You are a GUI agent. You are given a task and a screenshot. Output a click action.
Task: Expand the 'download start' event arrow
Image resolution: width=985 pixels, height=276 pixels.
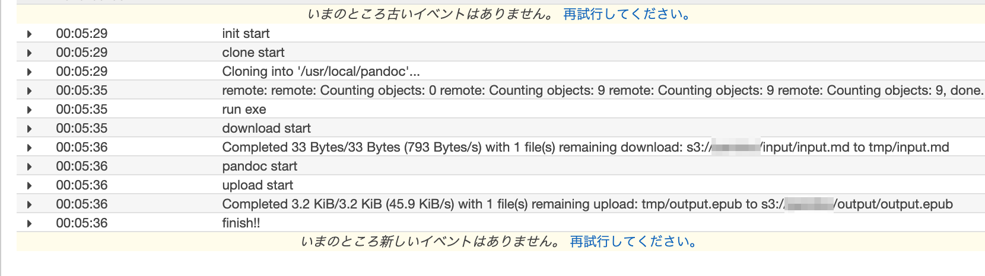click(x=29, y=129)
